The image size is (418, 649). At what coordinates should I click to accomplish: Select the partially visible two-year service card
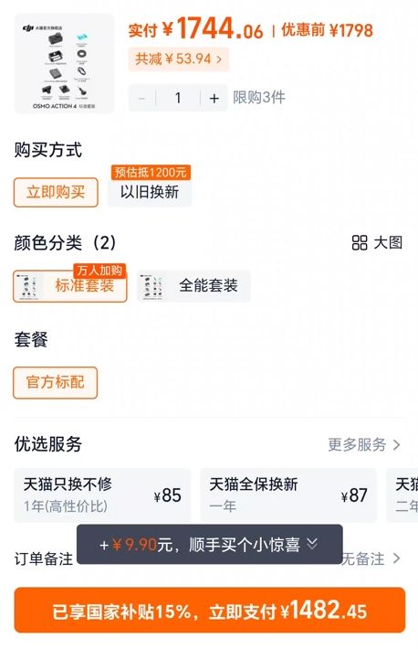(x=402, y=495)
